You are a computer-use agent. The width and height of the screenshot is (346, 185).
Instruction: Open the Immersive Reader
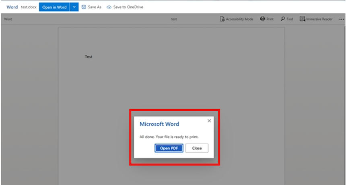(x=316, y=19)
